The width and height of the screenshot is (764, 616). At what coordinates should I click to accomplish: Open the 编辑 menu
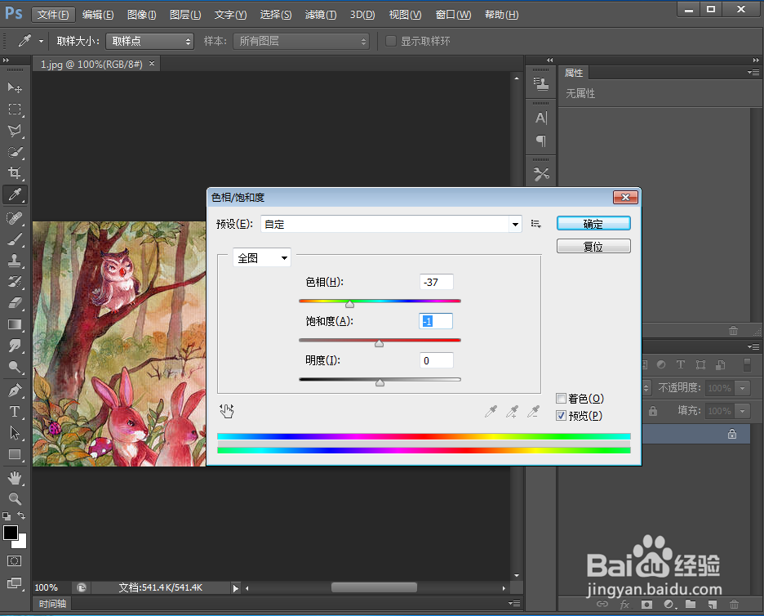tap(98, 15)
